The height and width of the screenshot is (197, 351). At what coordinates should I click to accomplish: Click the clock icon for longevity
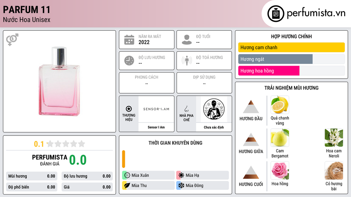click(x=129, y=61)
